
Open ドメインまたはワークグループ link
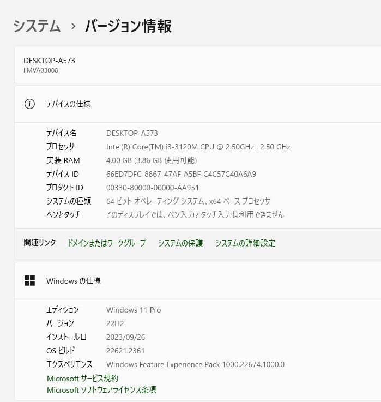point(106,243)
